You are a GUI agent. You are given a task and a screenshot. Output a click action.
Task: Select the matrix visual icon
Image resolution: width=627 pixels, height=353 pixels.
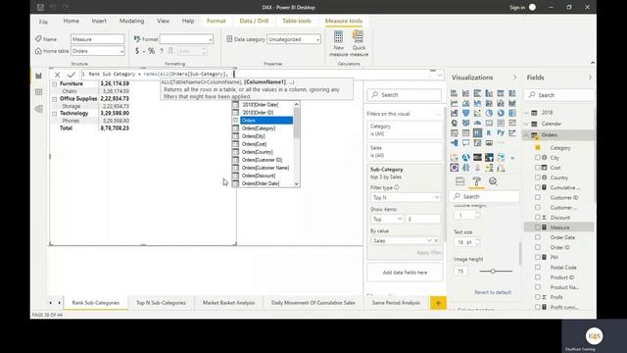(477, 133)
